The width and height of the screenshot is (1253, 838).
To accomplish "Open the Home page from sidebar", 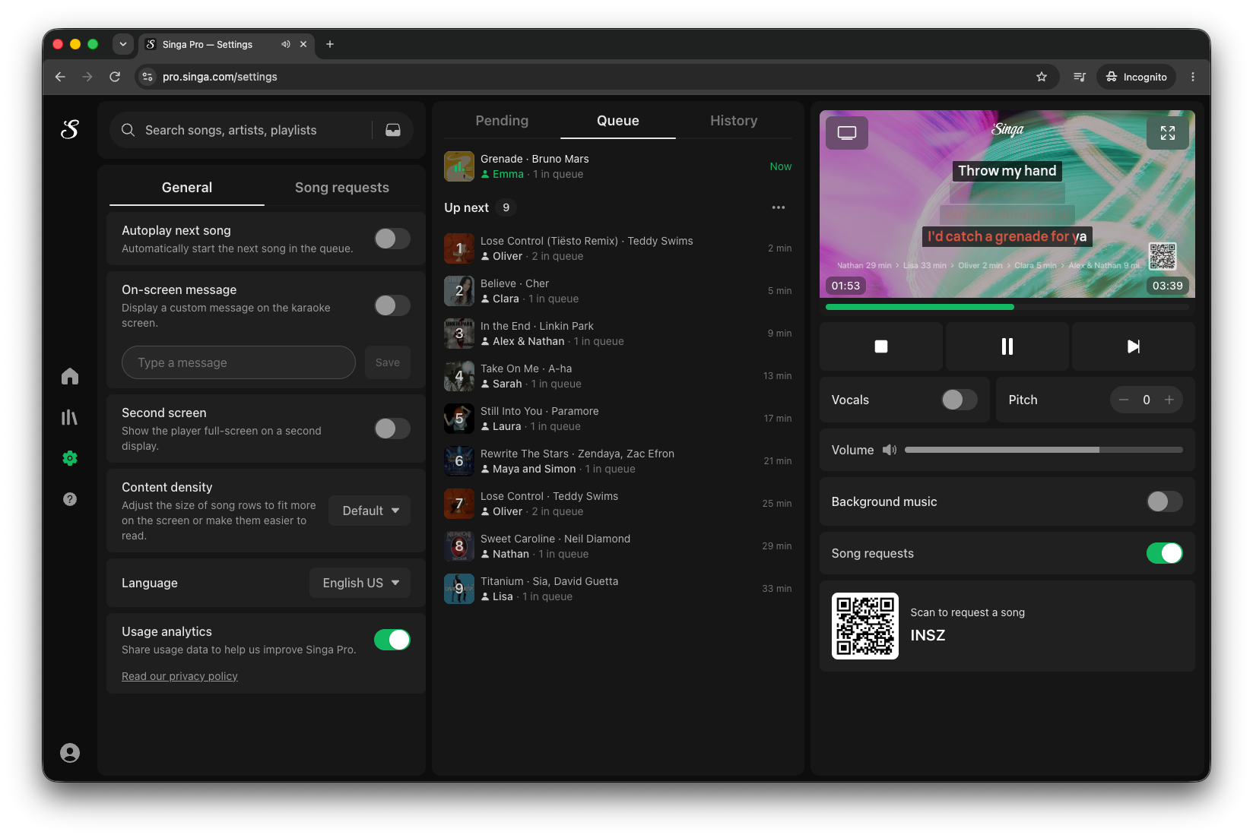I will coord(70,376).
